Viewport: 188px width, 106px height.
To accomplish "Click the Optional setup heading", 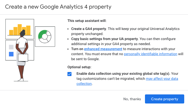I will (x=79, y=67).
